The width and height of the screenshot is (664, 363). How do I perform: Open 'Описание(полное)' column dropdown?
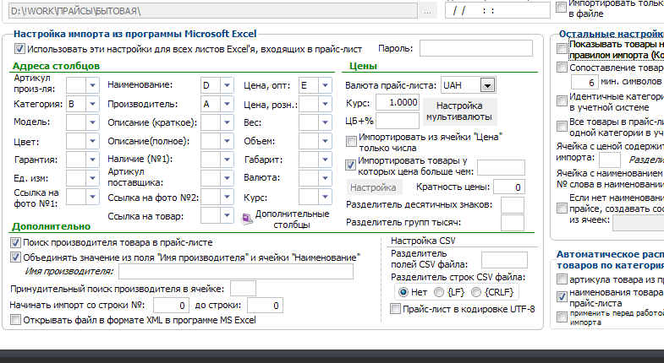click(x=227, y=141)
